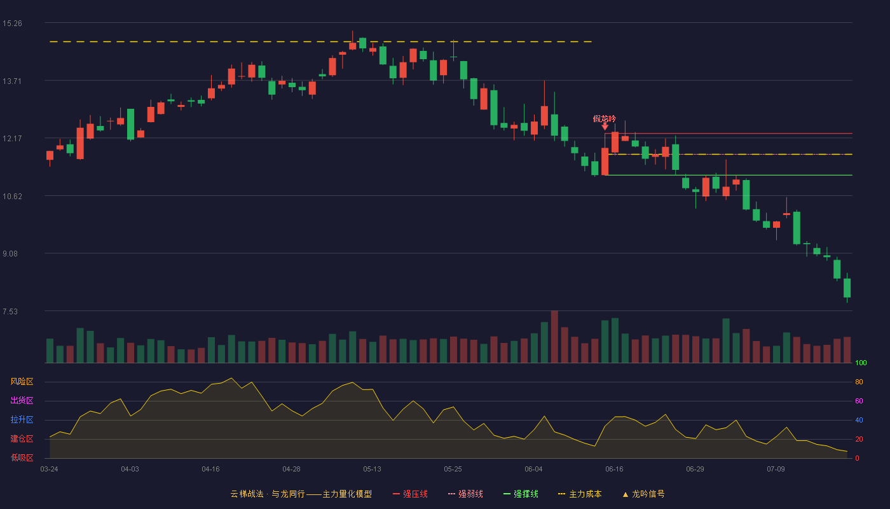890x509 pixels.
Task: Click the 07-09 date axis label
Action: click(x=776, y=469)
